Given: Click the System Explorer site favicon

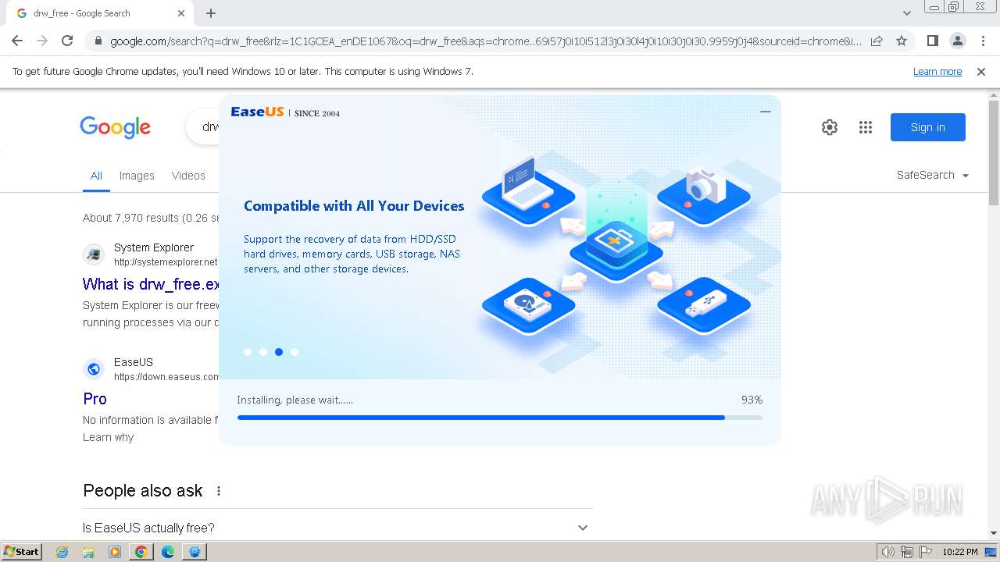Looking at the screenshot, I should 94,254.
